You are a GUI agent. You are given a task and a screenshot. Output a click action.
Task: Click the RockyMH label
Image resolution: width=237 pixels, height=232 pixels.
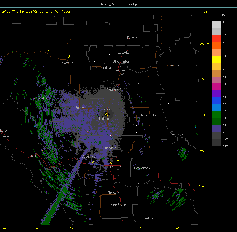[x=67, y=63]
